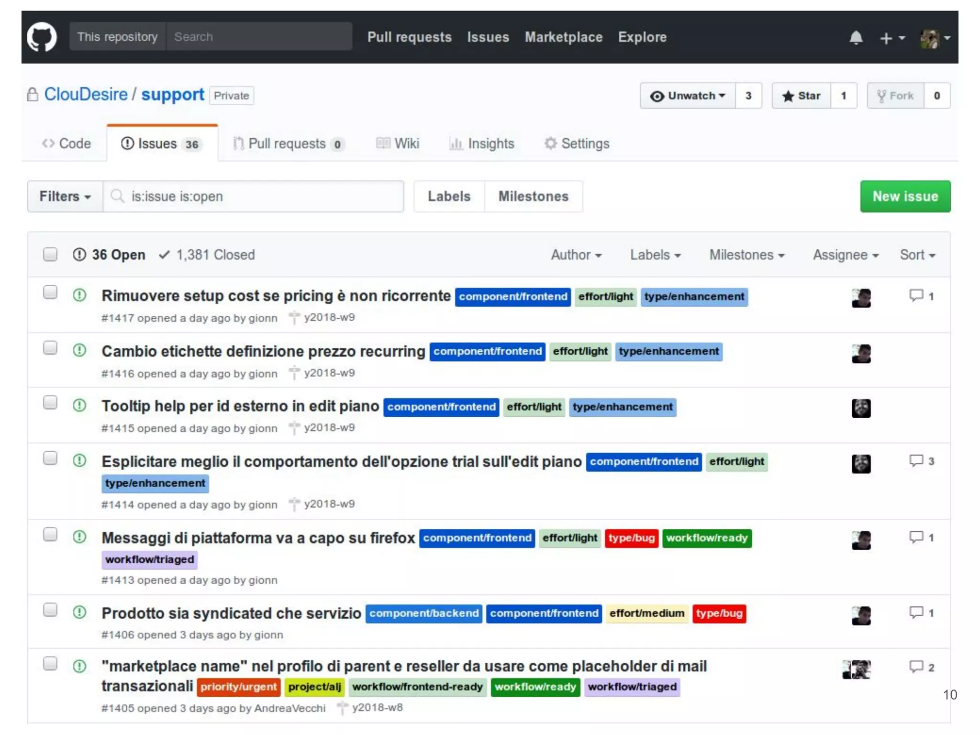The width and height of the screenshot is (980, 735).
Task: Expand the Filters dropdown
Action: 65,196
